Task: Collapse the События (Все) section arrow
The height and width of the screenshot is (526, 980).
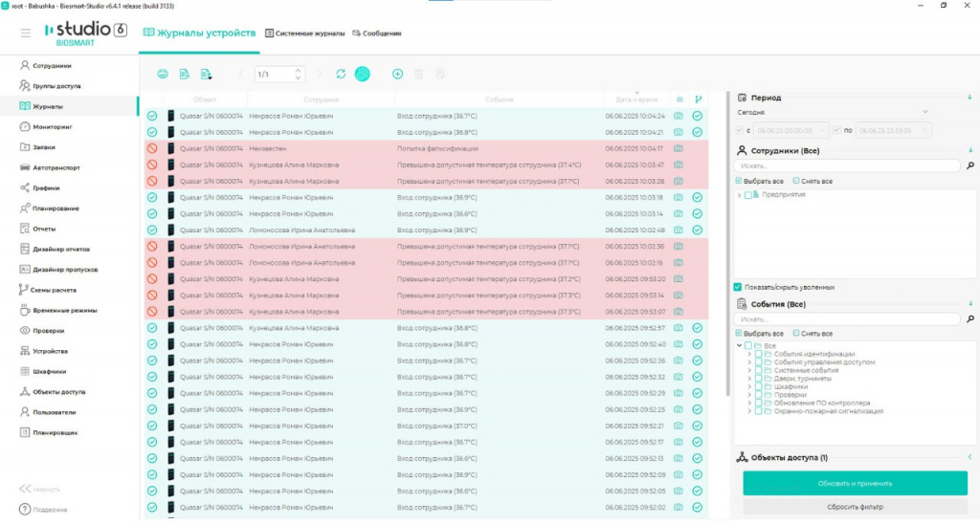Action: click(970, 303)
